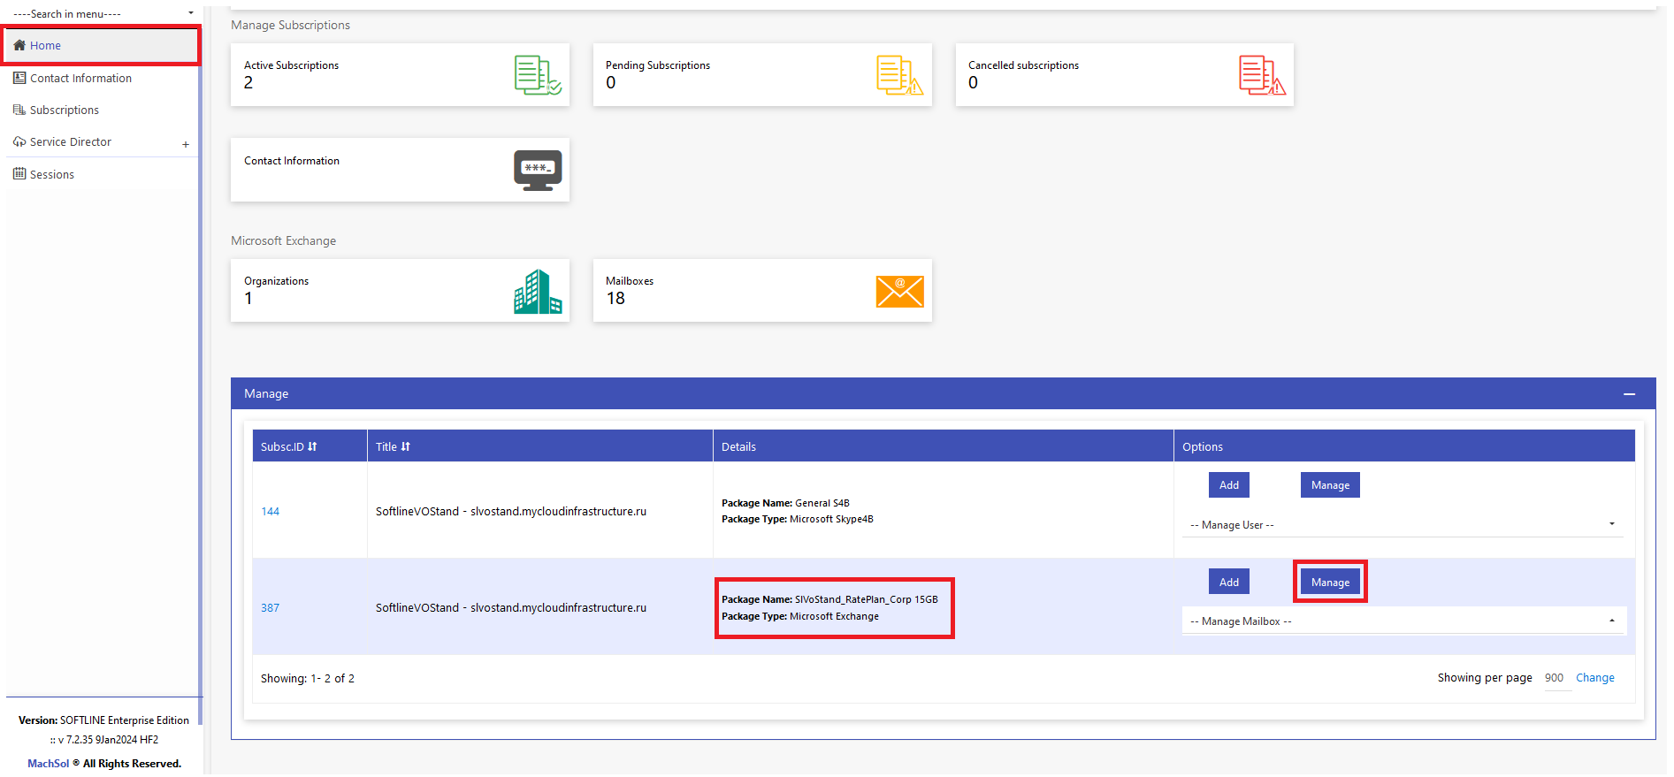Click the per page value field 900
The height and width of the screenshot is (777, 1674).
(x=1556, y=678)
